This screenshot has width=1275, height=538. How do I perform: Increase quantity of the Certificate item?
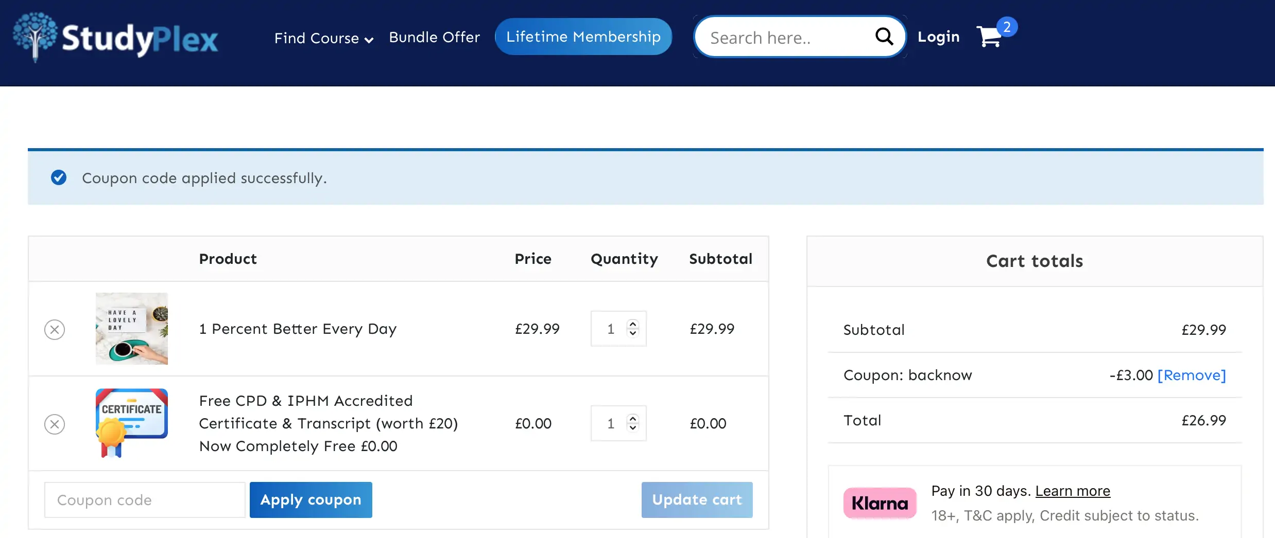(633, 418)
